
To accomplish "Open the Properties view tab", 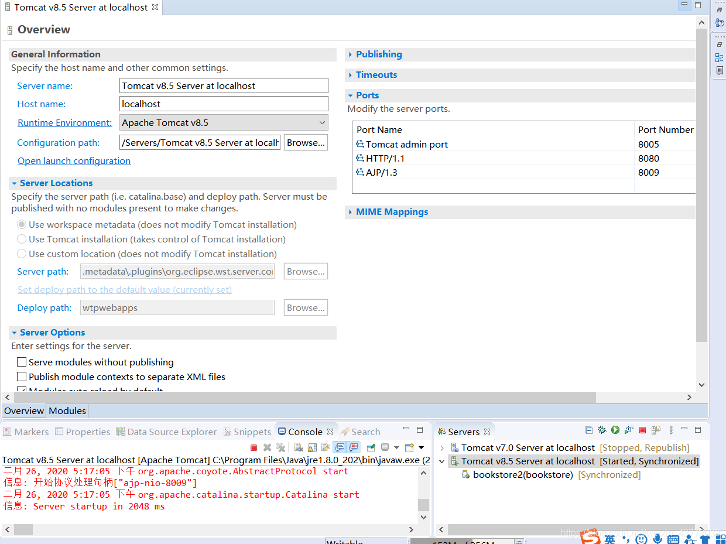I will click(x=83, y=432).
